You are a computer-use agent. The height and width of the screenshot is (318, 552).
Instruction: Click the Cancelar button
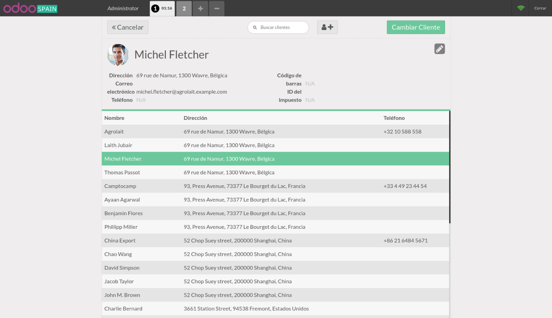(128, 27)
